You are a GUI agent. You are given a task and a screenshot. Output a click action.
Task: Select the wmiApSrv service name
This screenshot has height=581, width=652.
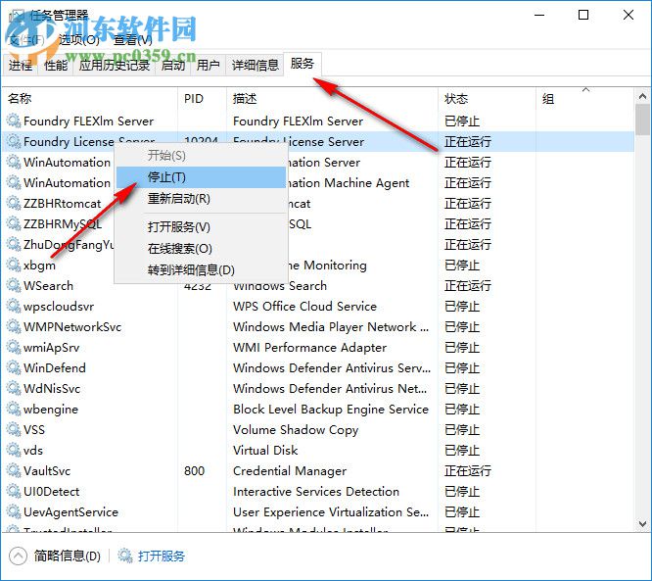click(x=51, y=348)
